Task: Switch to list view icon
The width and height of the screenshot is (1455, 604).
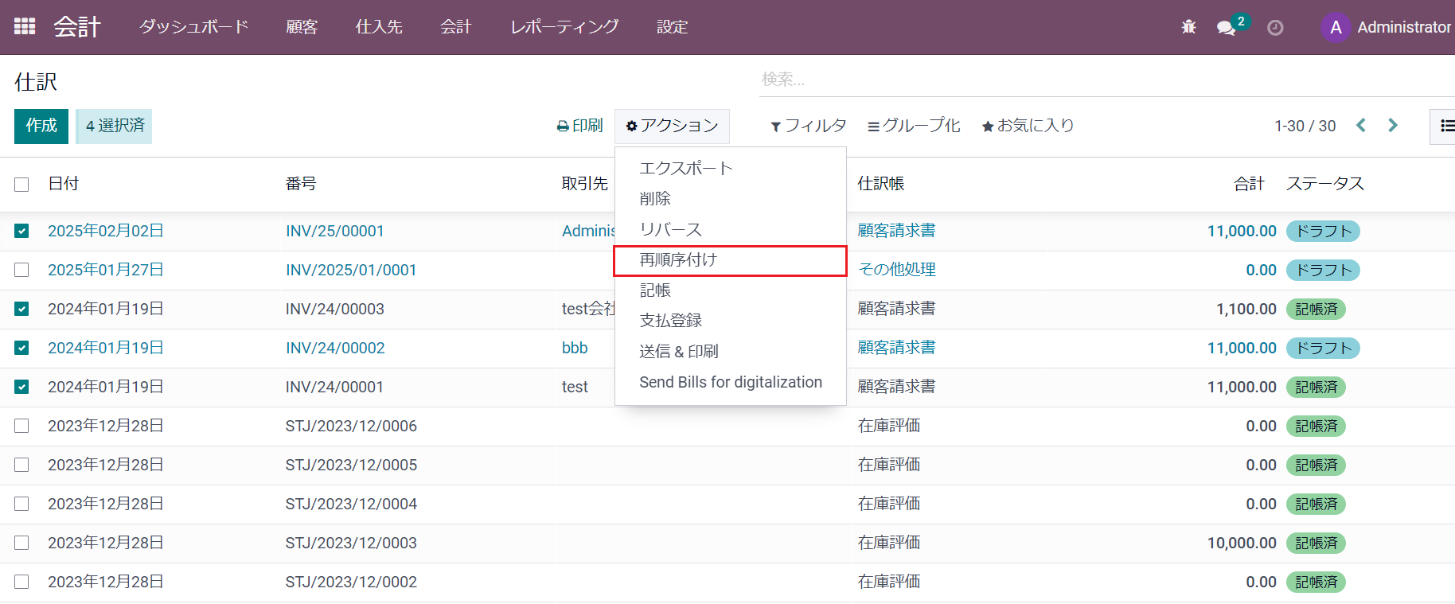Action: click(1446, 126)
